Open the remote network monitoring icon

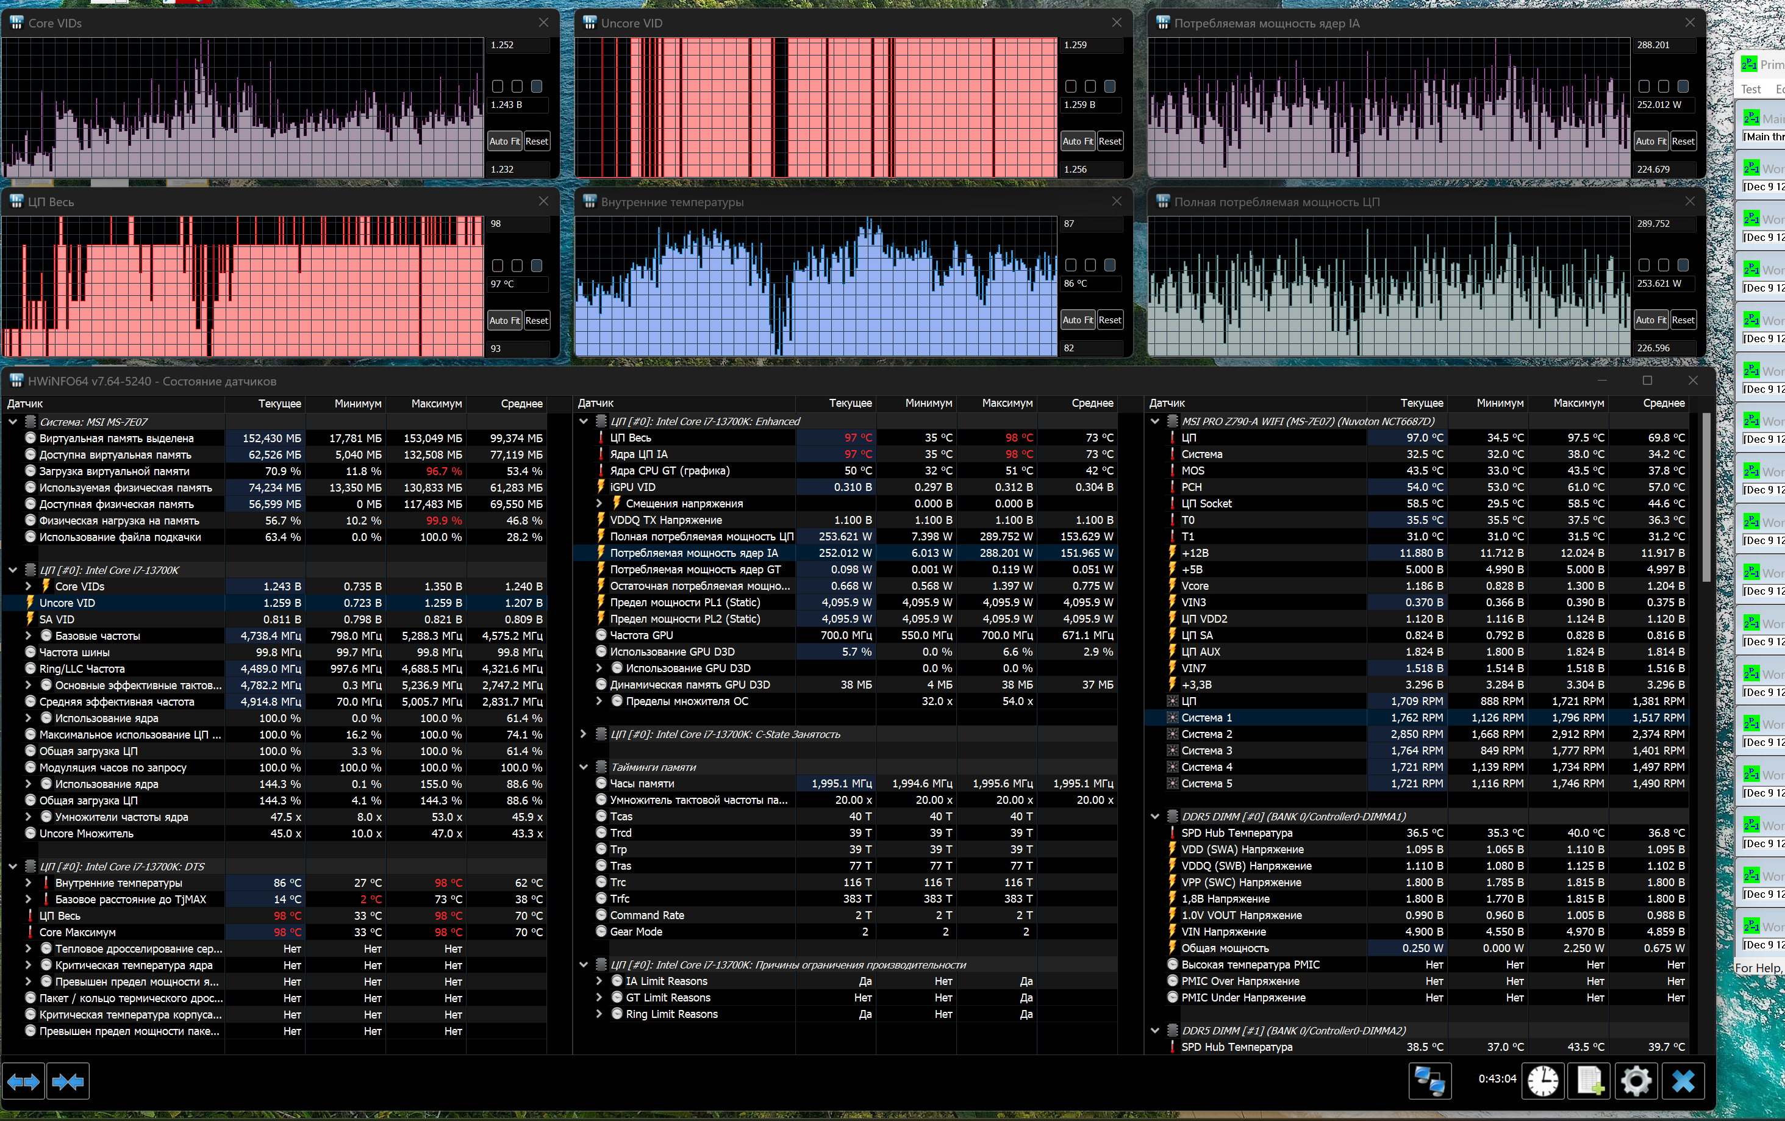(1429, 1081)
